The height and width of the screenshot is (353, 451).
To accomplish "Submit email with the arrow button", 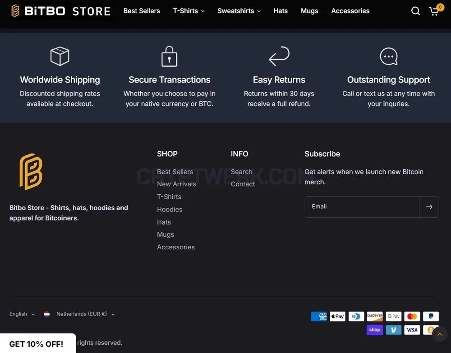I will (429, 206).
